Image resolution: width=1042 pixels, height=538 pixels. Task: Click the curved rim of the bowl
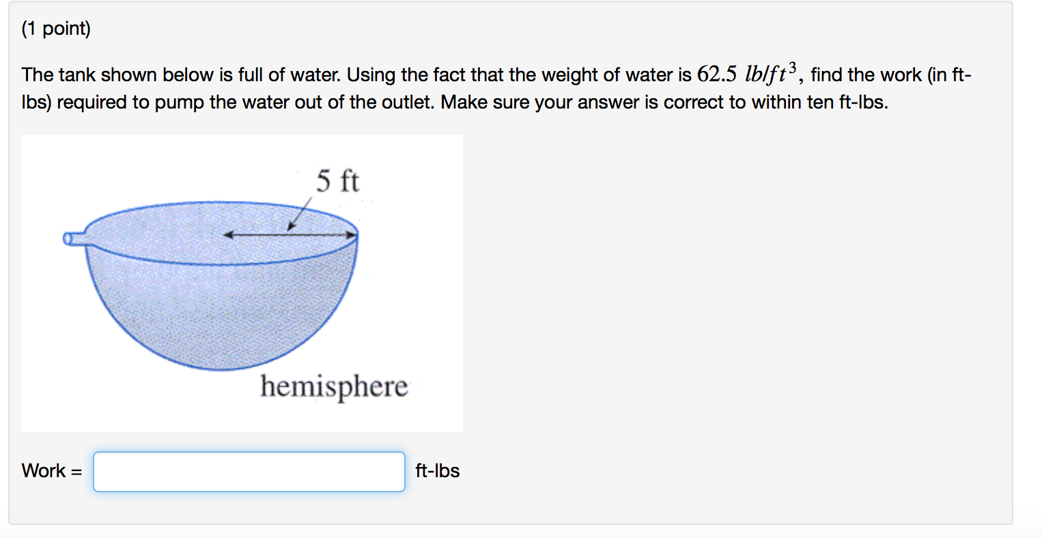coord(219,205)
